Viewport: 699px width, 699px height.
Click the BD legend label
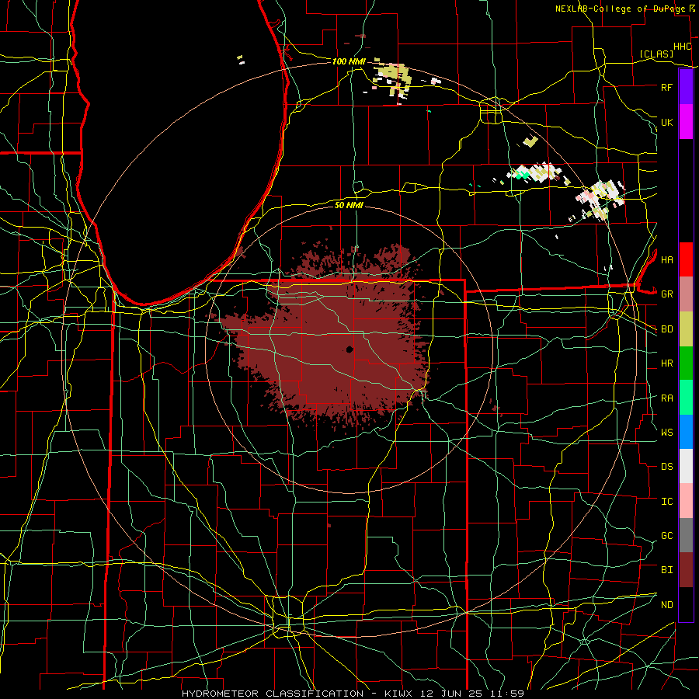point(666,329)
